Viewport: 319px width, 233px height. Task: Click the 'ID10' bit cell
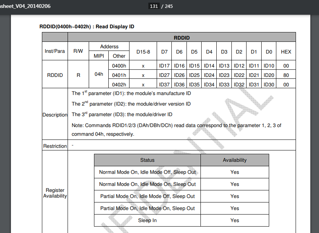coord(269,66)
